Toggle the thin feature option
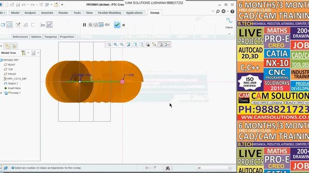The width and height of the screenshot is (309, 173). (x=33, y=25)
